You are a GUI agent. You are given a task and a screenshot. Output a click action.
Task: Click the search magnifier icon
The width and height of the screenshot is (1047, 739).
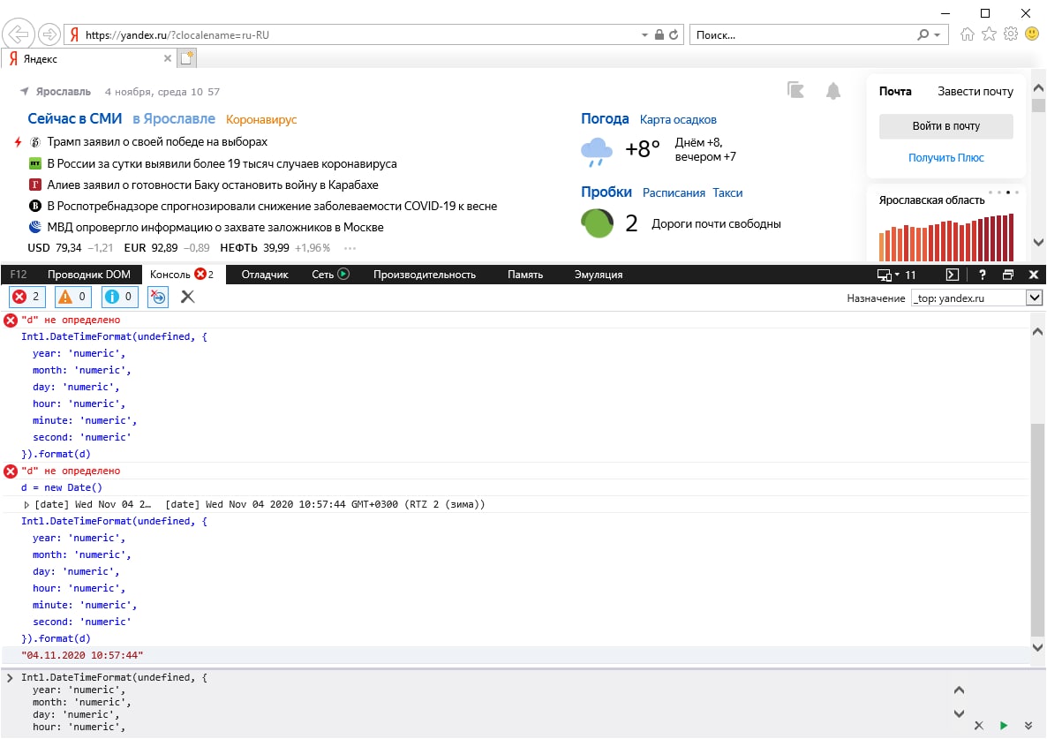[923, 34]
